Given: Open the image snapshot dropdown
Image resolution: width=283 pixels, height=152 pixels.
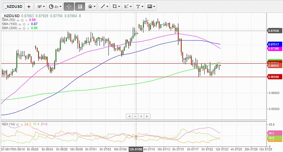Looking at the screenshot, I should pyautogui.click(x=151, y=7).
